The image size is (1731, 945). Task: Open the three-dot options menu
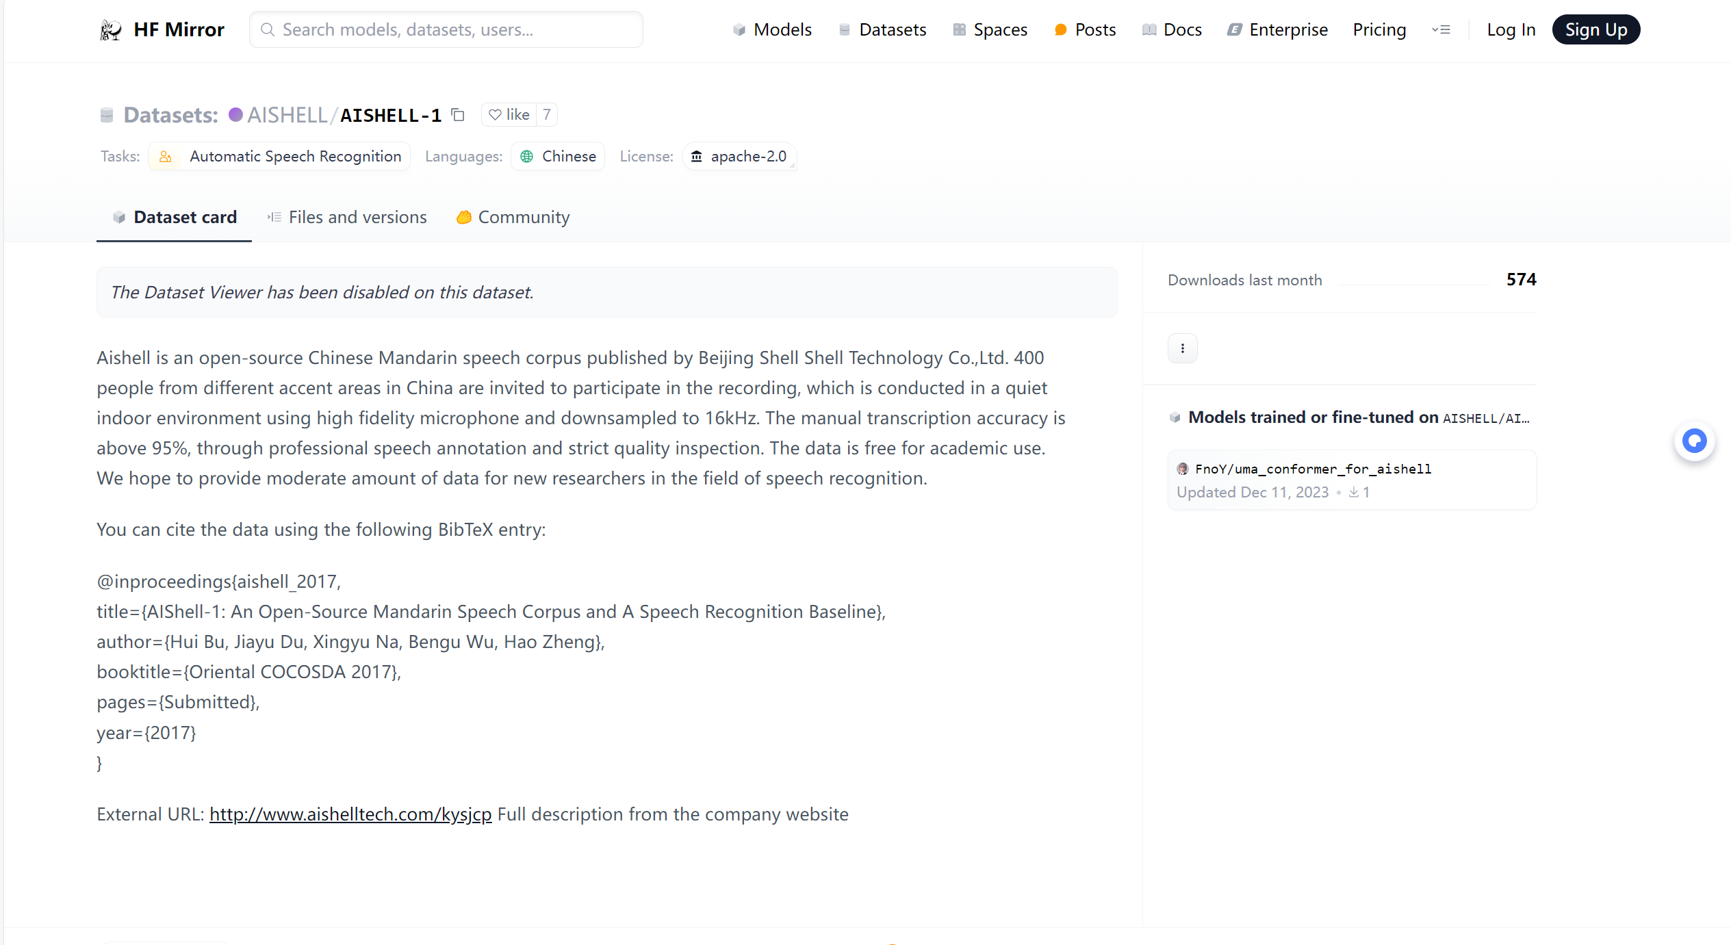1182,349
